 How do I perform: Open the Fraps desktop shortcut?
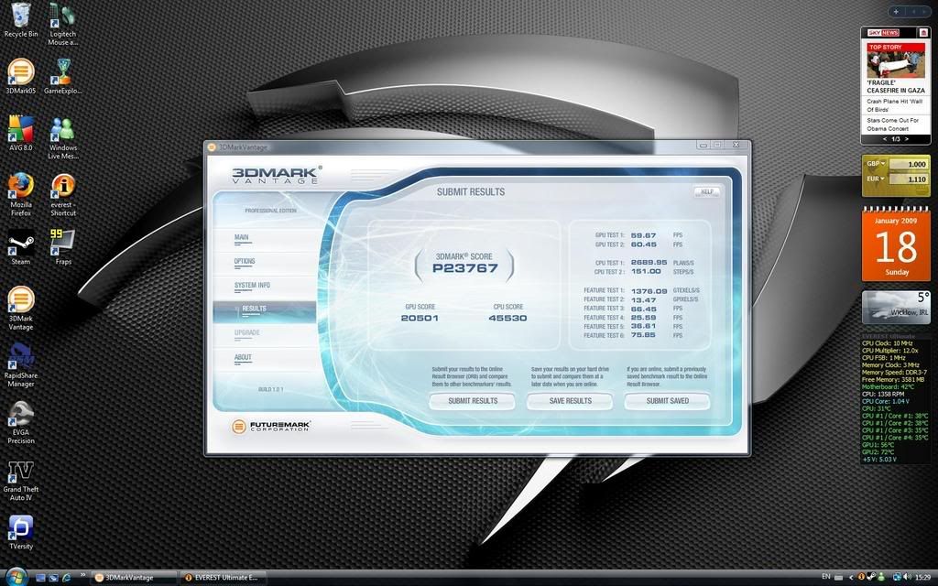tap(62, 247)
